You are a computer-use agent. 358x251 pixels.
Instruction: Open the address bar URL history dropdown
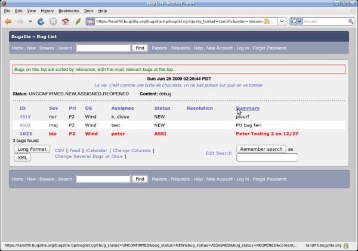coord(282,21)
